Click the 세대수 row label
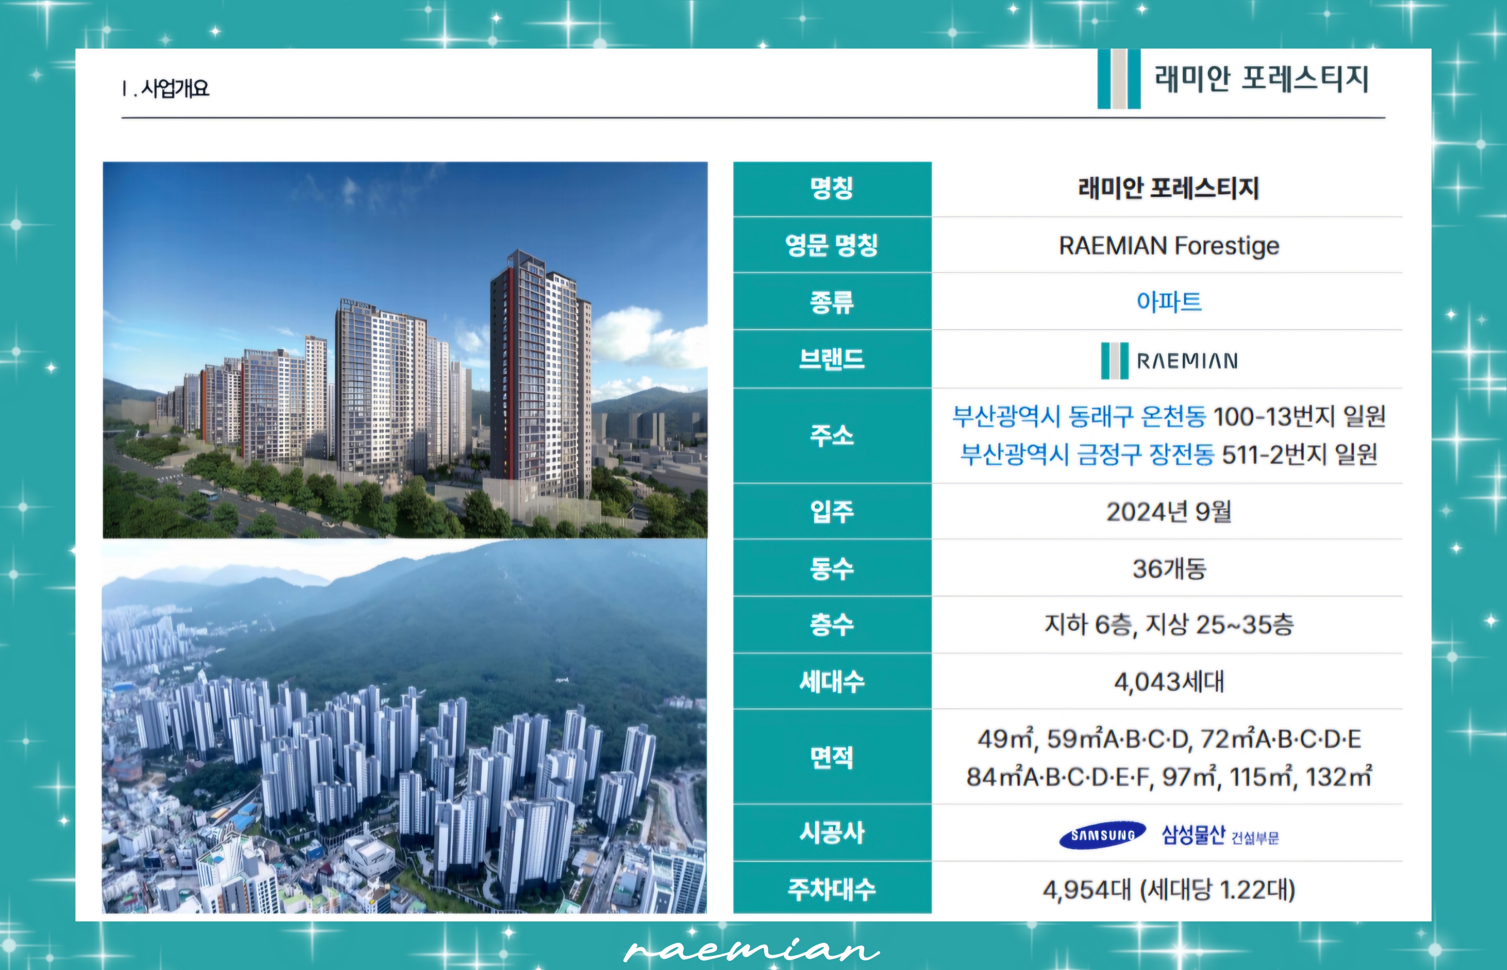Image resolution: width=1507 pixels, height=970 pixels. pos(832,682)
